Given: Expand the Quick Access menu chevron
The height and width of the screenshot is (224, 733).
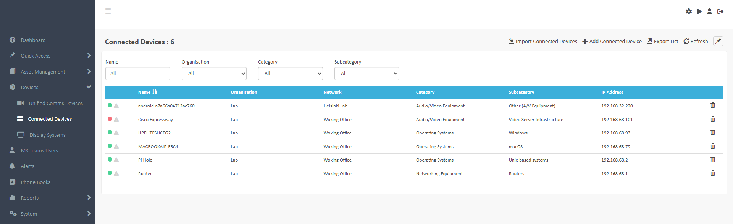Looking at the screenshot, I should (89, 56).
